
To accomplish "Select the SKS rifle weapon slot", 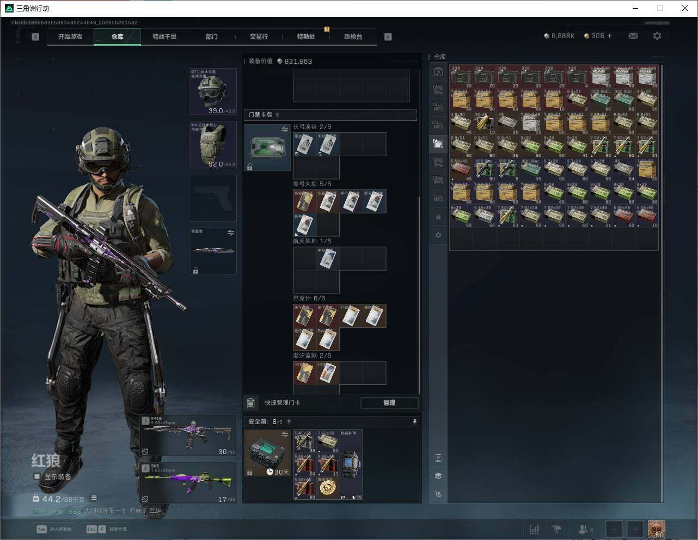I will coord(188,483).
